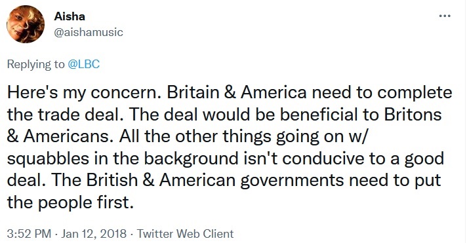Click the word 'squabbles' in the tweet
This screenshot has height=243, width=467.
click(x=48, y=159)
